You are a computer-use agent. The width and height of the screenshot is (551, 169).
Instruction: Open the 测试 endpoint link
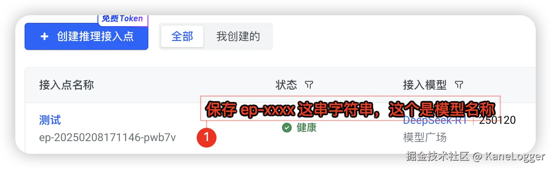pyautogui.click(x=50, y=120)
